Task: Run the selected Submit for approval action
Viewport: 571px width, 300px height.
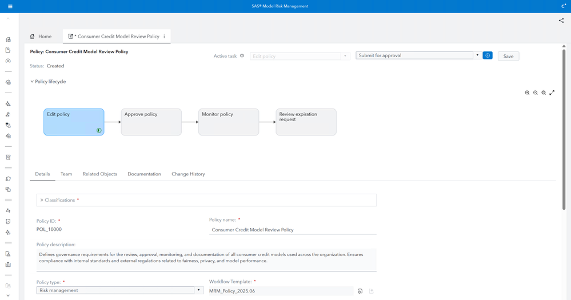Action: point(487,55)
